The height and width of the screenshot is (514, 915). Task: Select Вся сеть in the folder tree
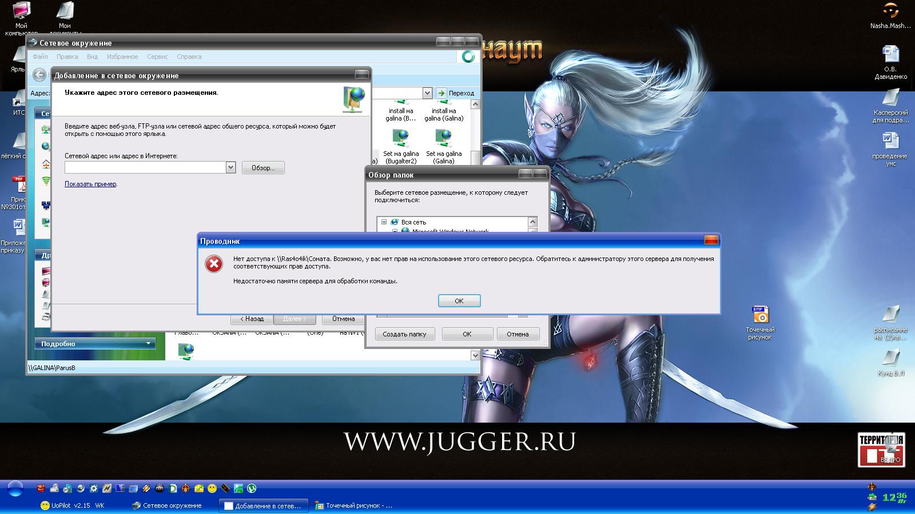(413, 222)
